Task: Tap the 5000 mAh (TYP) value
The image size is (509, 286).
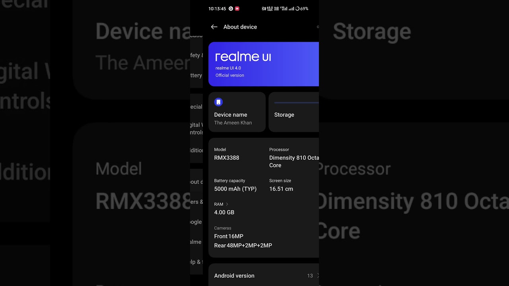Action: point(235,189)
